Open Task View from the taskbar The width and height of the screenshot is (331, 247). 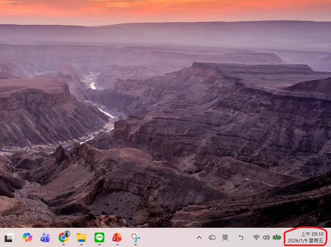[x=9, y=238]
